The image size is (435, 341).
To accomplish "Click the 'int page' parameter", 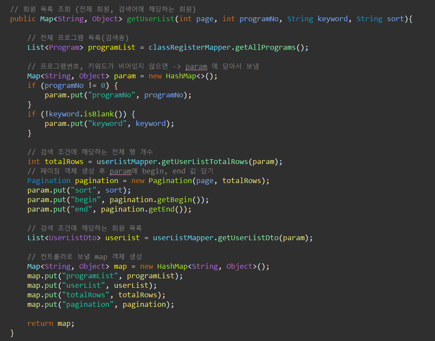I will click(x=196, y=19).
